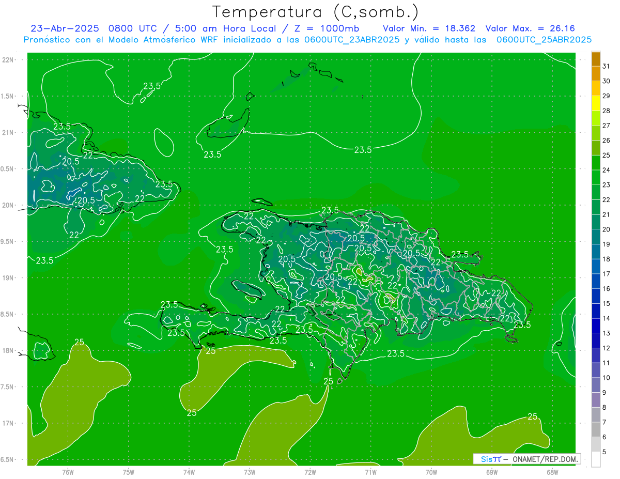Click the "20N" latitude axis label
This screenshot has width=620, height=479.
tap(8, 205)
